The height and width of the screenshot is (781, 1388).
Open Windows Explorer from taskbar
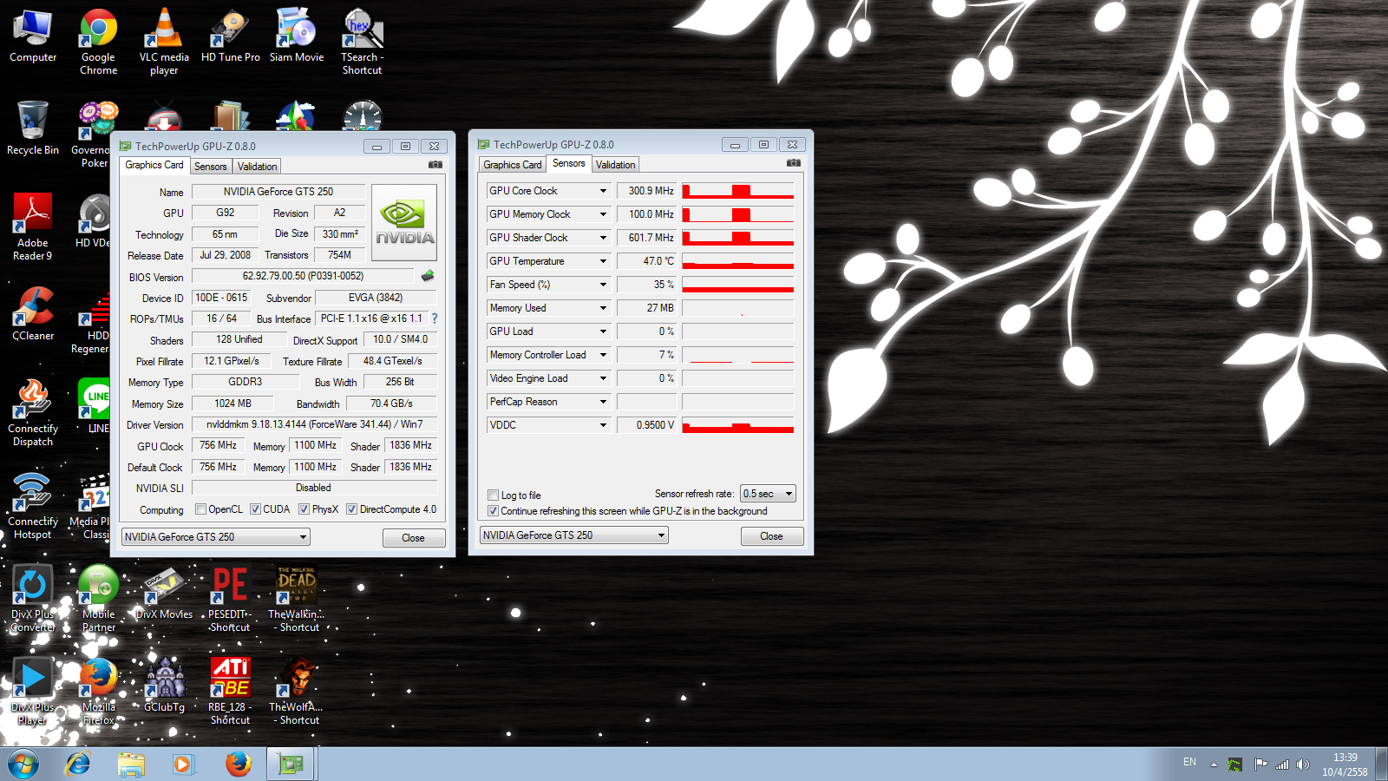point(131,765)
